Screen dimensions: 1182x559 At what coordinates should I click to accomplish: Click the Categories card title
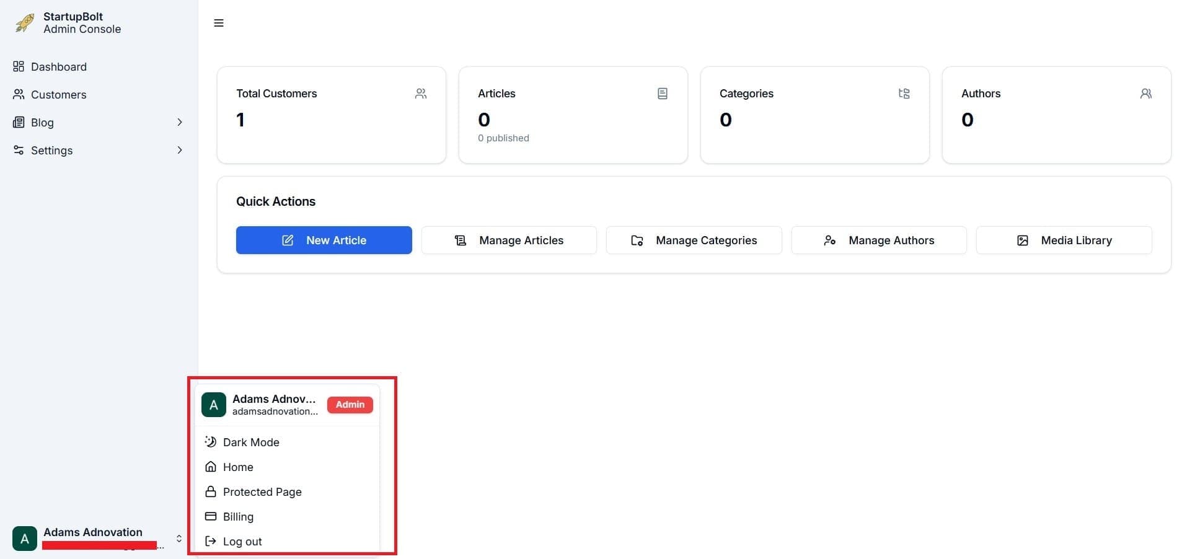click(x=746, y=94)
